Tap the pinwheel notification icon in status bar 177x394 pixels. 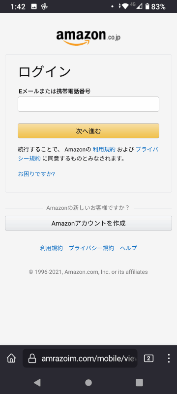tap(44, 7)
